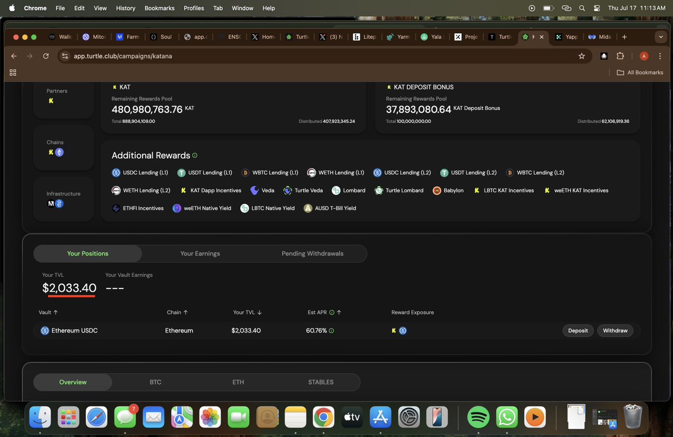Click the 480,980,763.76 KAT rewards pool value
This screenshot has width=673, height=437.
pos(147,109)
